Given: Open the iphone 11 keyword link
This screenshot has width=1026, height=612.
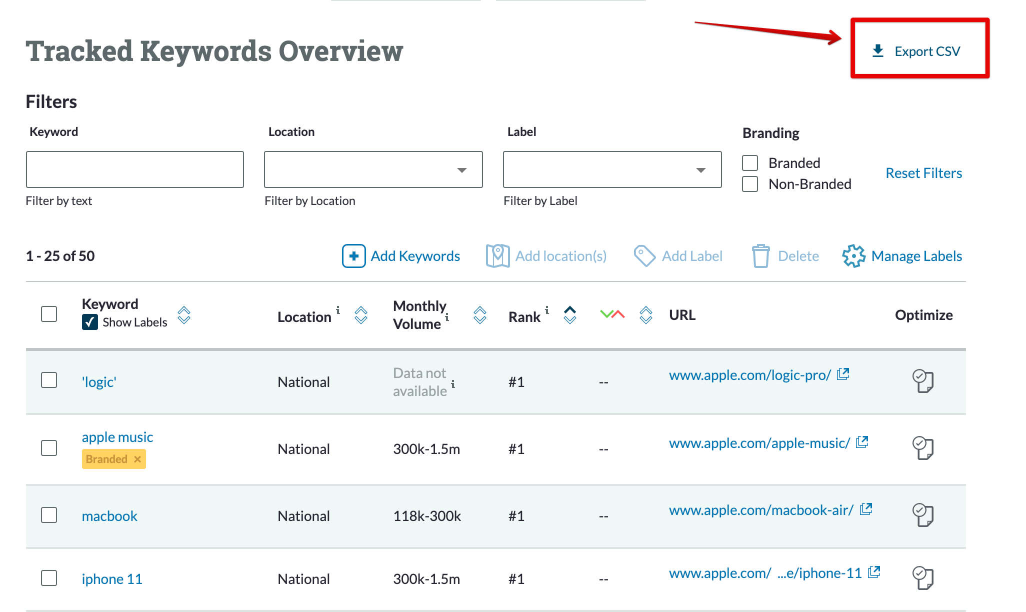Looking at the screenshot, I should [112, 579].
